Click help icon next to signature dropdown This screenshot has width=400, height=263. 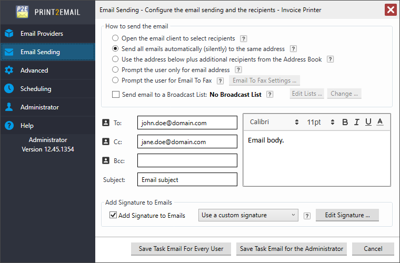tap(307, 215)
